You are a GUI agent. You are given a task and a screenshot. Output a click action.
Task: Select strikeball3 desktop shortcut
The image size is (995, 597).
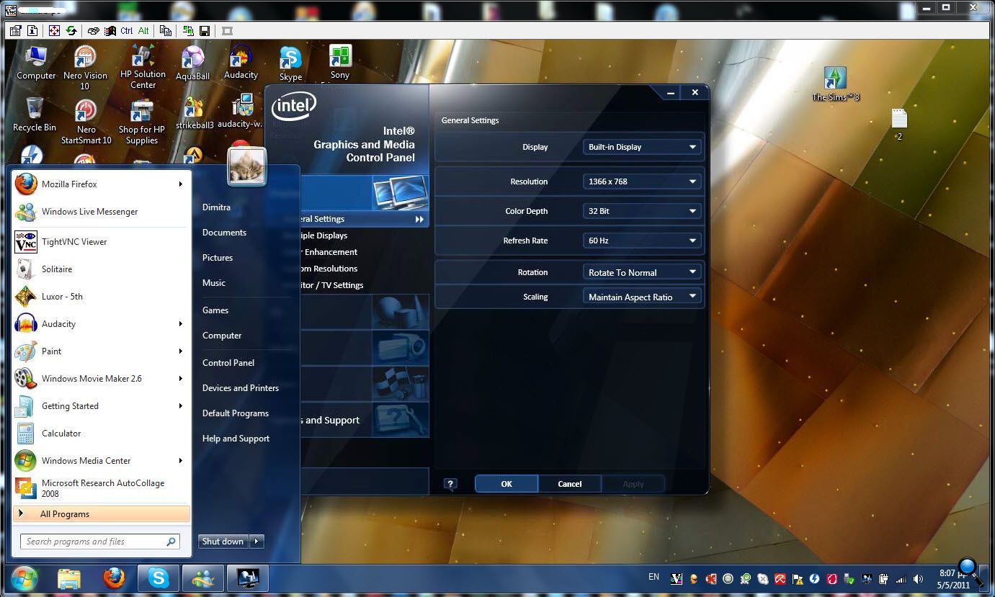pyautogui.click(x=195, y=113)
